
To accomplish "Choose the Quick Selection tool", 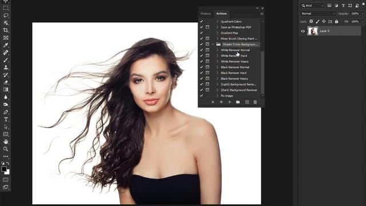I will (6, 23).
